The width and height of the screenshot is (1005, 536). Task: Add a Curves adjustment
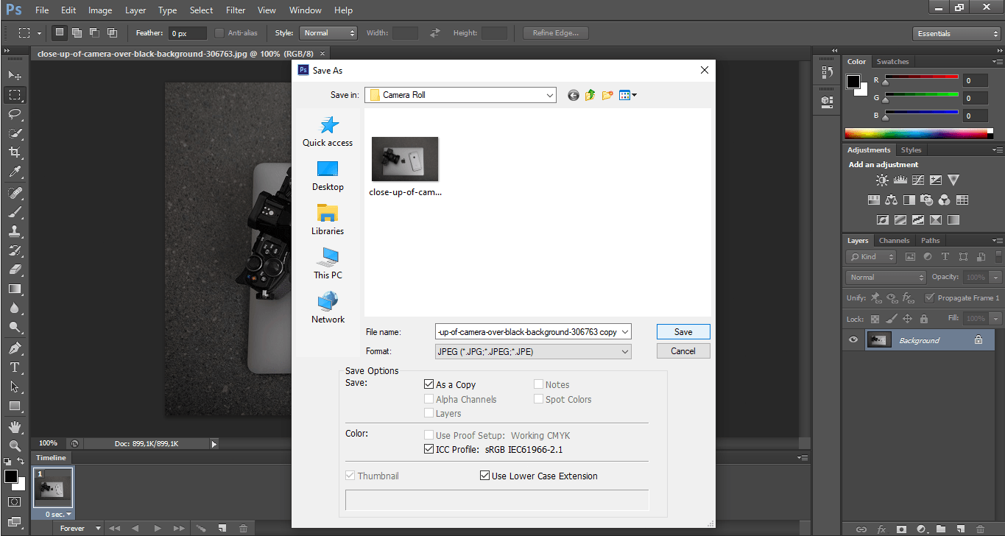click(x=918, y=179)
